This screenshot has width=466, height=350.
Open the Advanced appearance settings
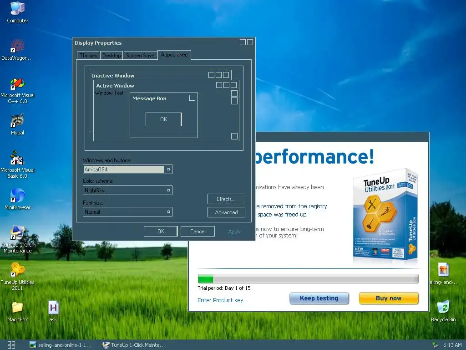226,212
